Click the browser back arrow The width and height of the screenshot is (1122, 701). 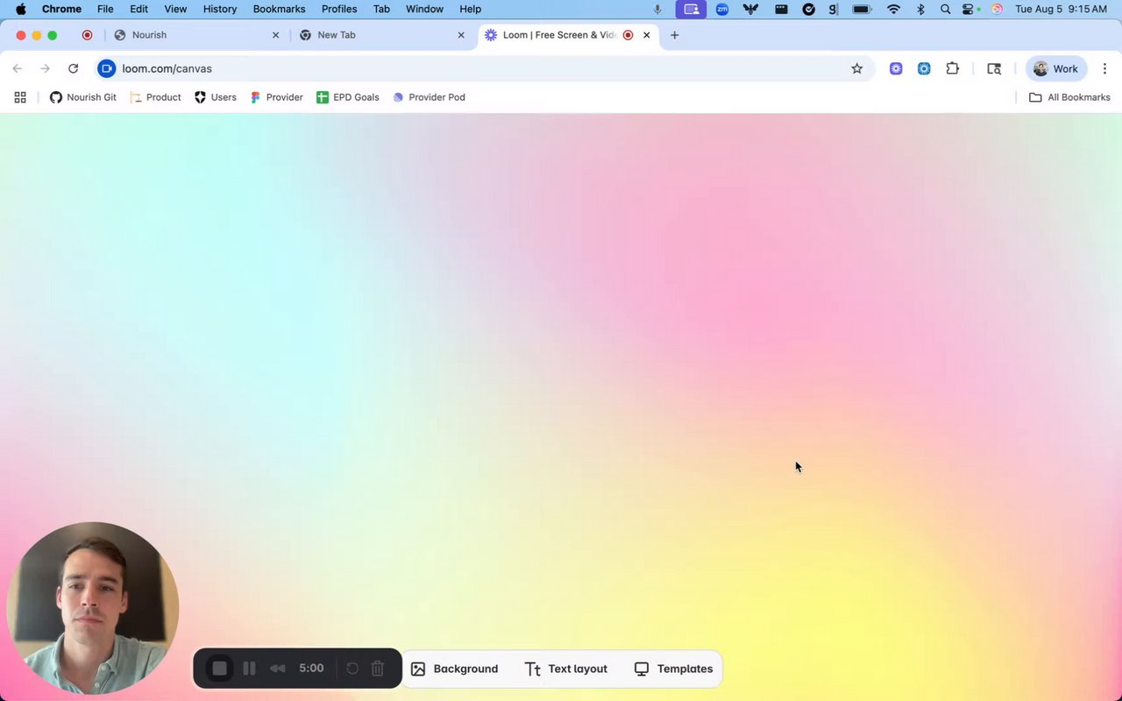[18, 68]
